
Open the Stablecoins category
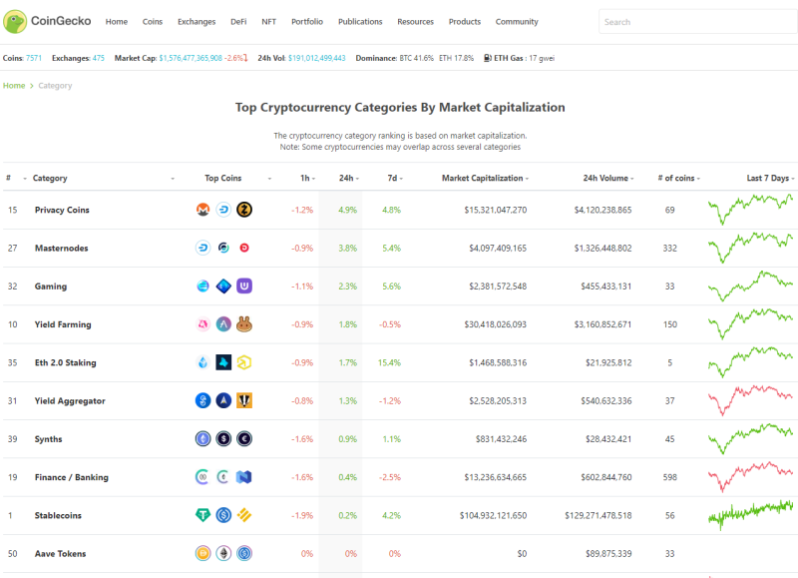point(58,515)
